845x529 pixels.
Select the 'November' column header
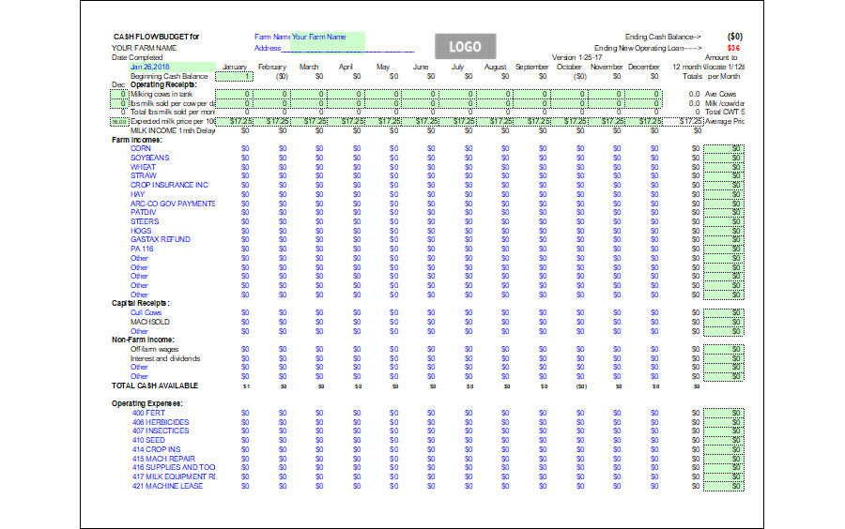607,67
